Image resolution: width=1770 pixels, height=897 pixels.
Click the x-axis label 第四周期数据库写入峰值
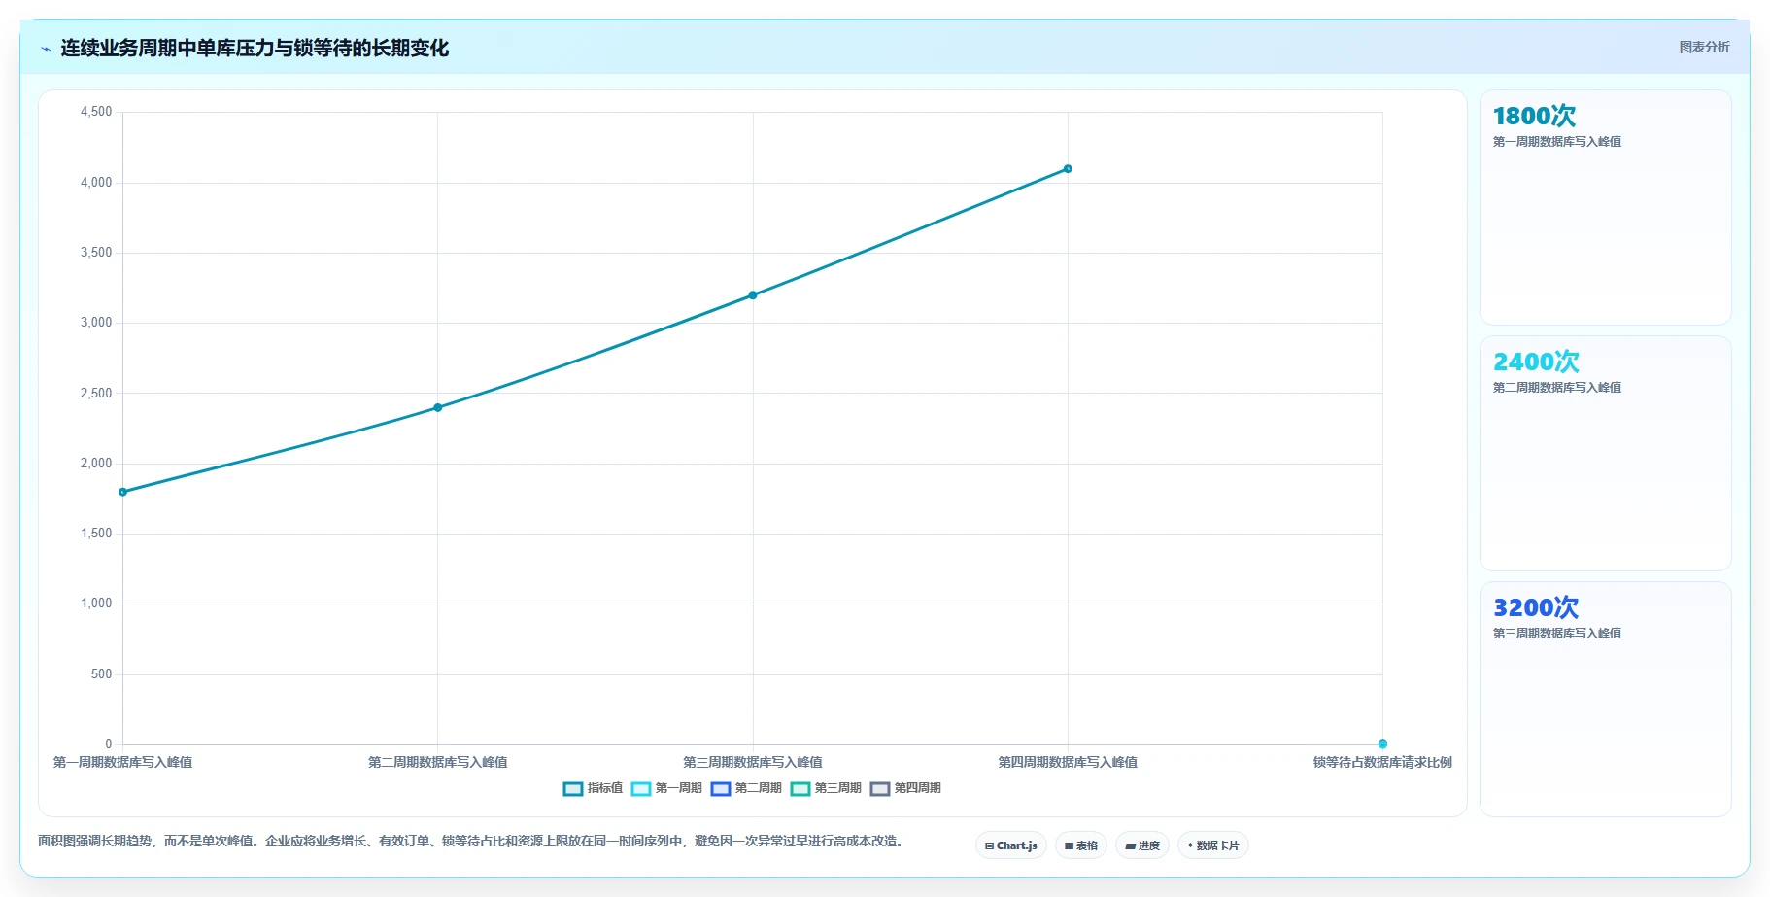click(x=1068, y=762)
